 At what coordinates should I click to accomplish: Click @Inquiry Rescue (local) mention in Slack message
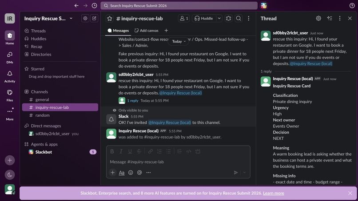(x=169, y=122)
